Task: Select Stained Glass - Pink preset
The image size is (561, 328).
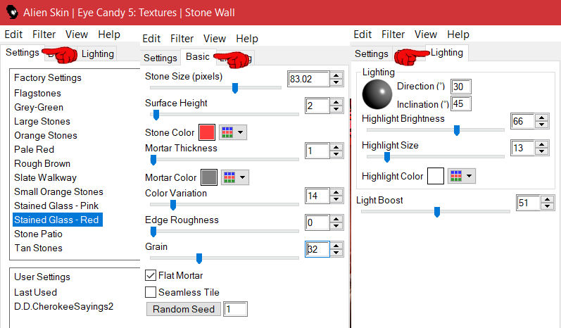Action: point(56,206)
